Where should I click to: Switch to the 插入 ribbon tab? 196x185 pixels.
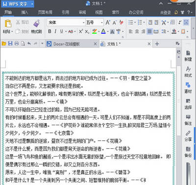pos(24,12)
